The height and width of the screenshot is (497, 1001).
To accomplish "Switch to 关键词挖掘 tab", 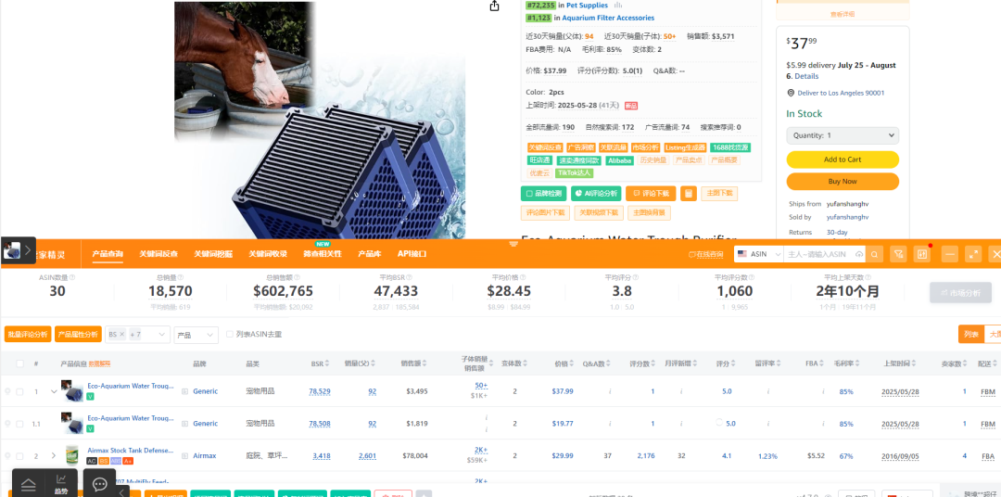I will [213, 254].
